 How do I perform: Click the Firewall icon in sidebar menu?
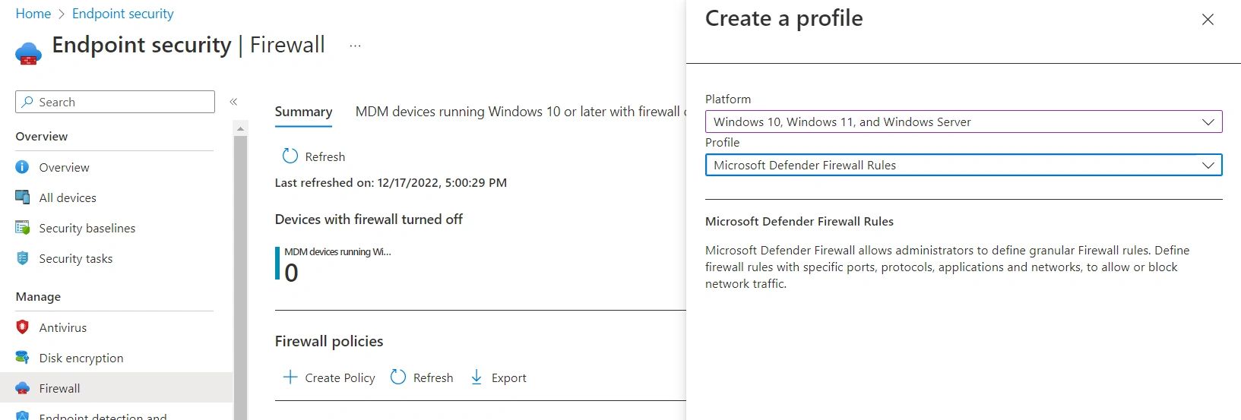23,388
